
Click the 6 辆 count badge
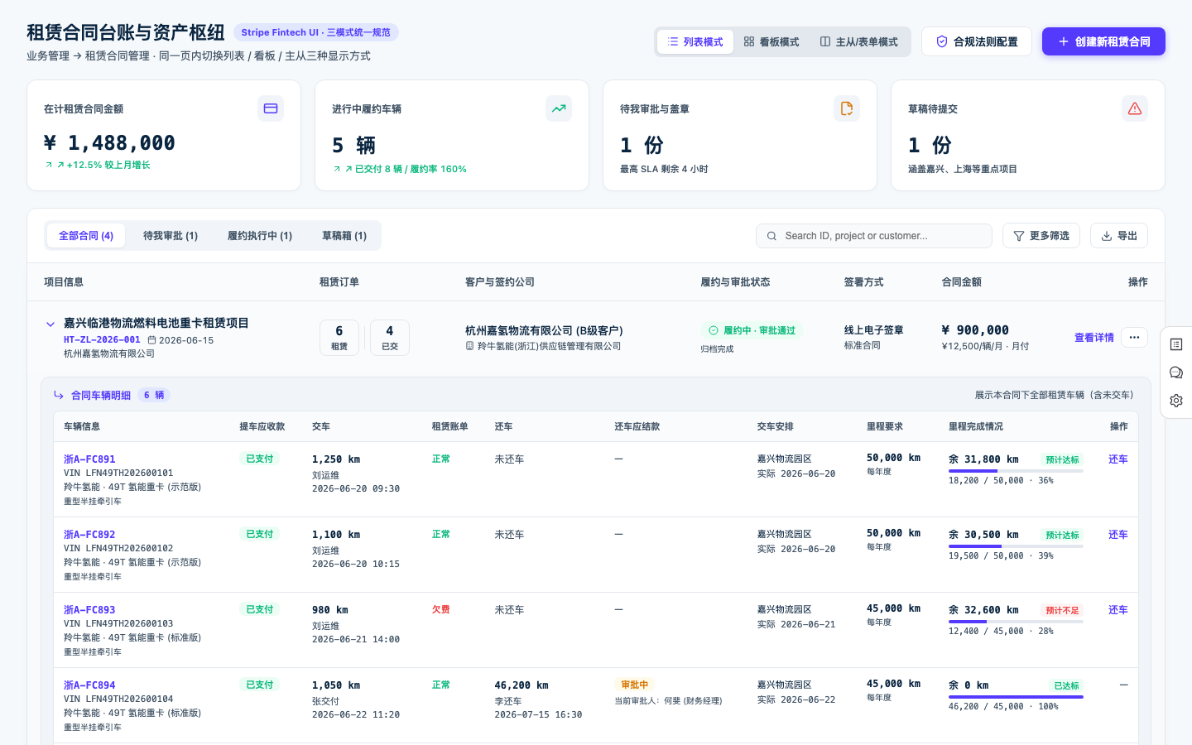pos(154,396)
